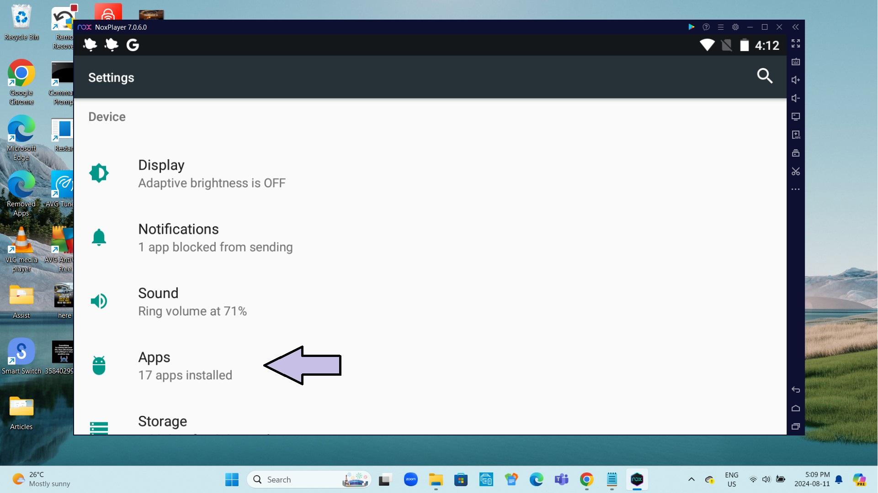
Task: Open Google Chrome from taskbar
Action: point(586,479)
